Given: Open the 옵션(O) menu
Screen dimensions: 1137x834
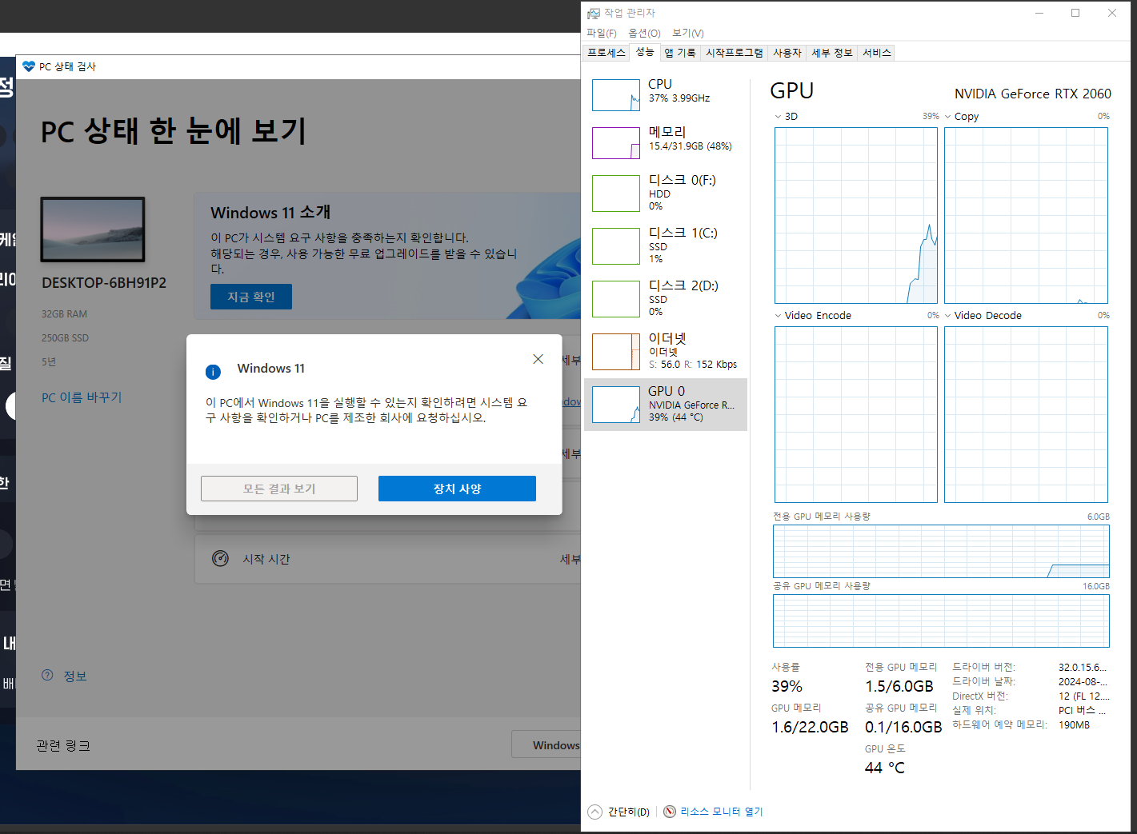Looking at the screenshot, I should click(x=644, y=33).
